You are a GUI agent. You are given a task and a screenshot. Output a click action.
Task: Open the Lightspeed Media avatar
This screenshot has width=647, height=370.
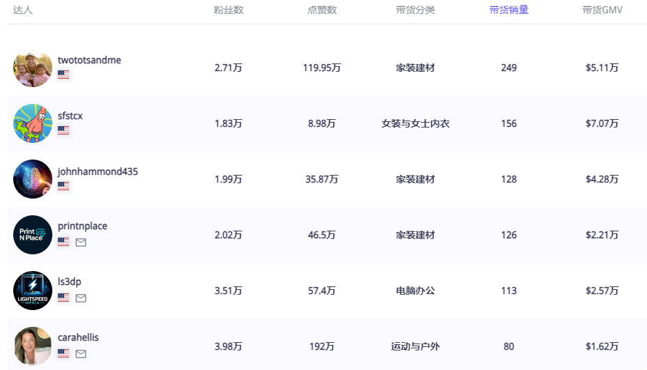point(33,291)
